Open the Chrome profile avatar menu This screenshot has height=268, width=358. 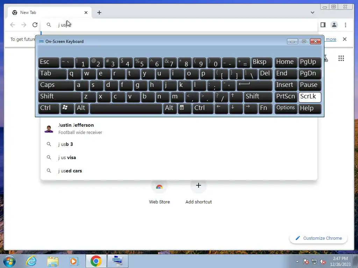[334, 25]
